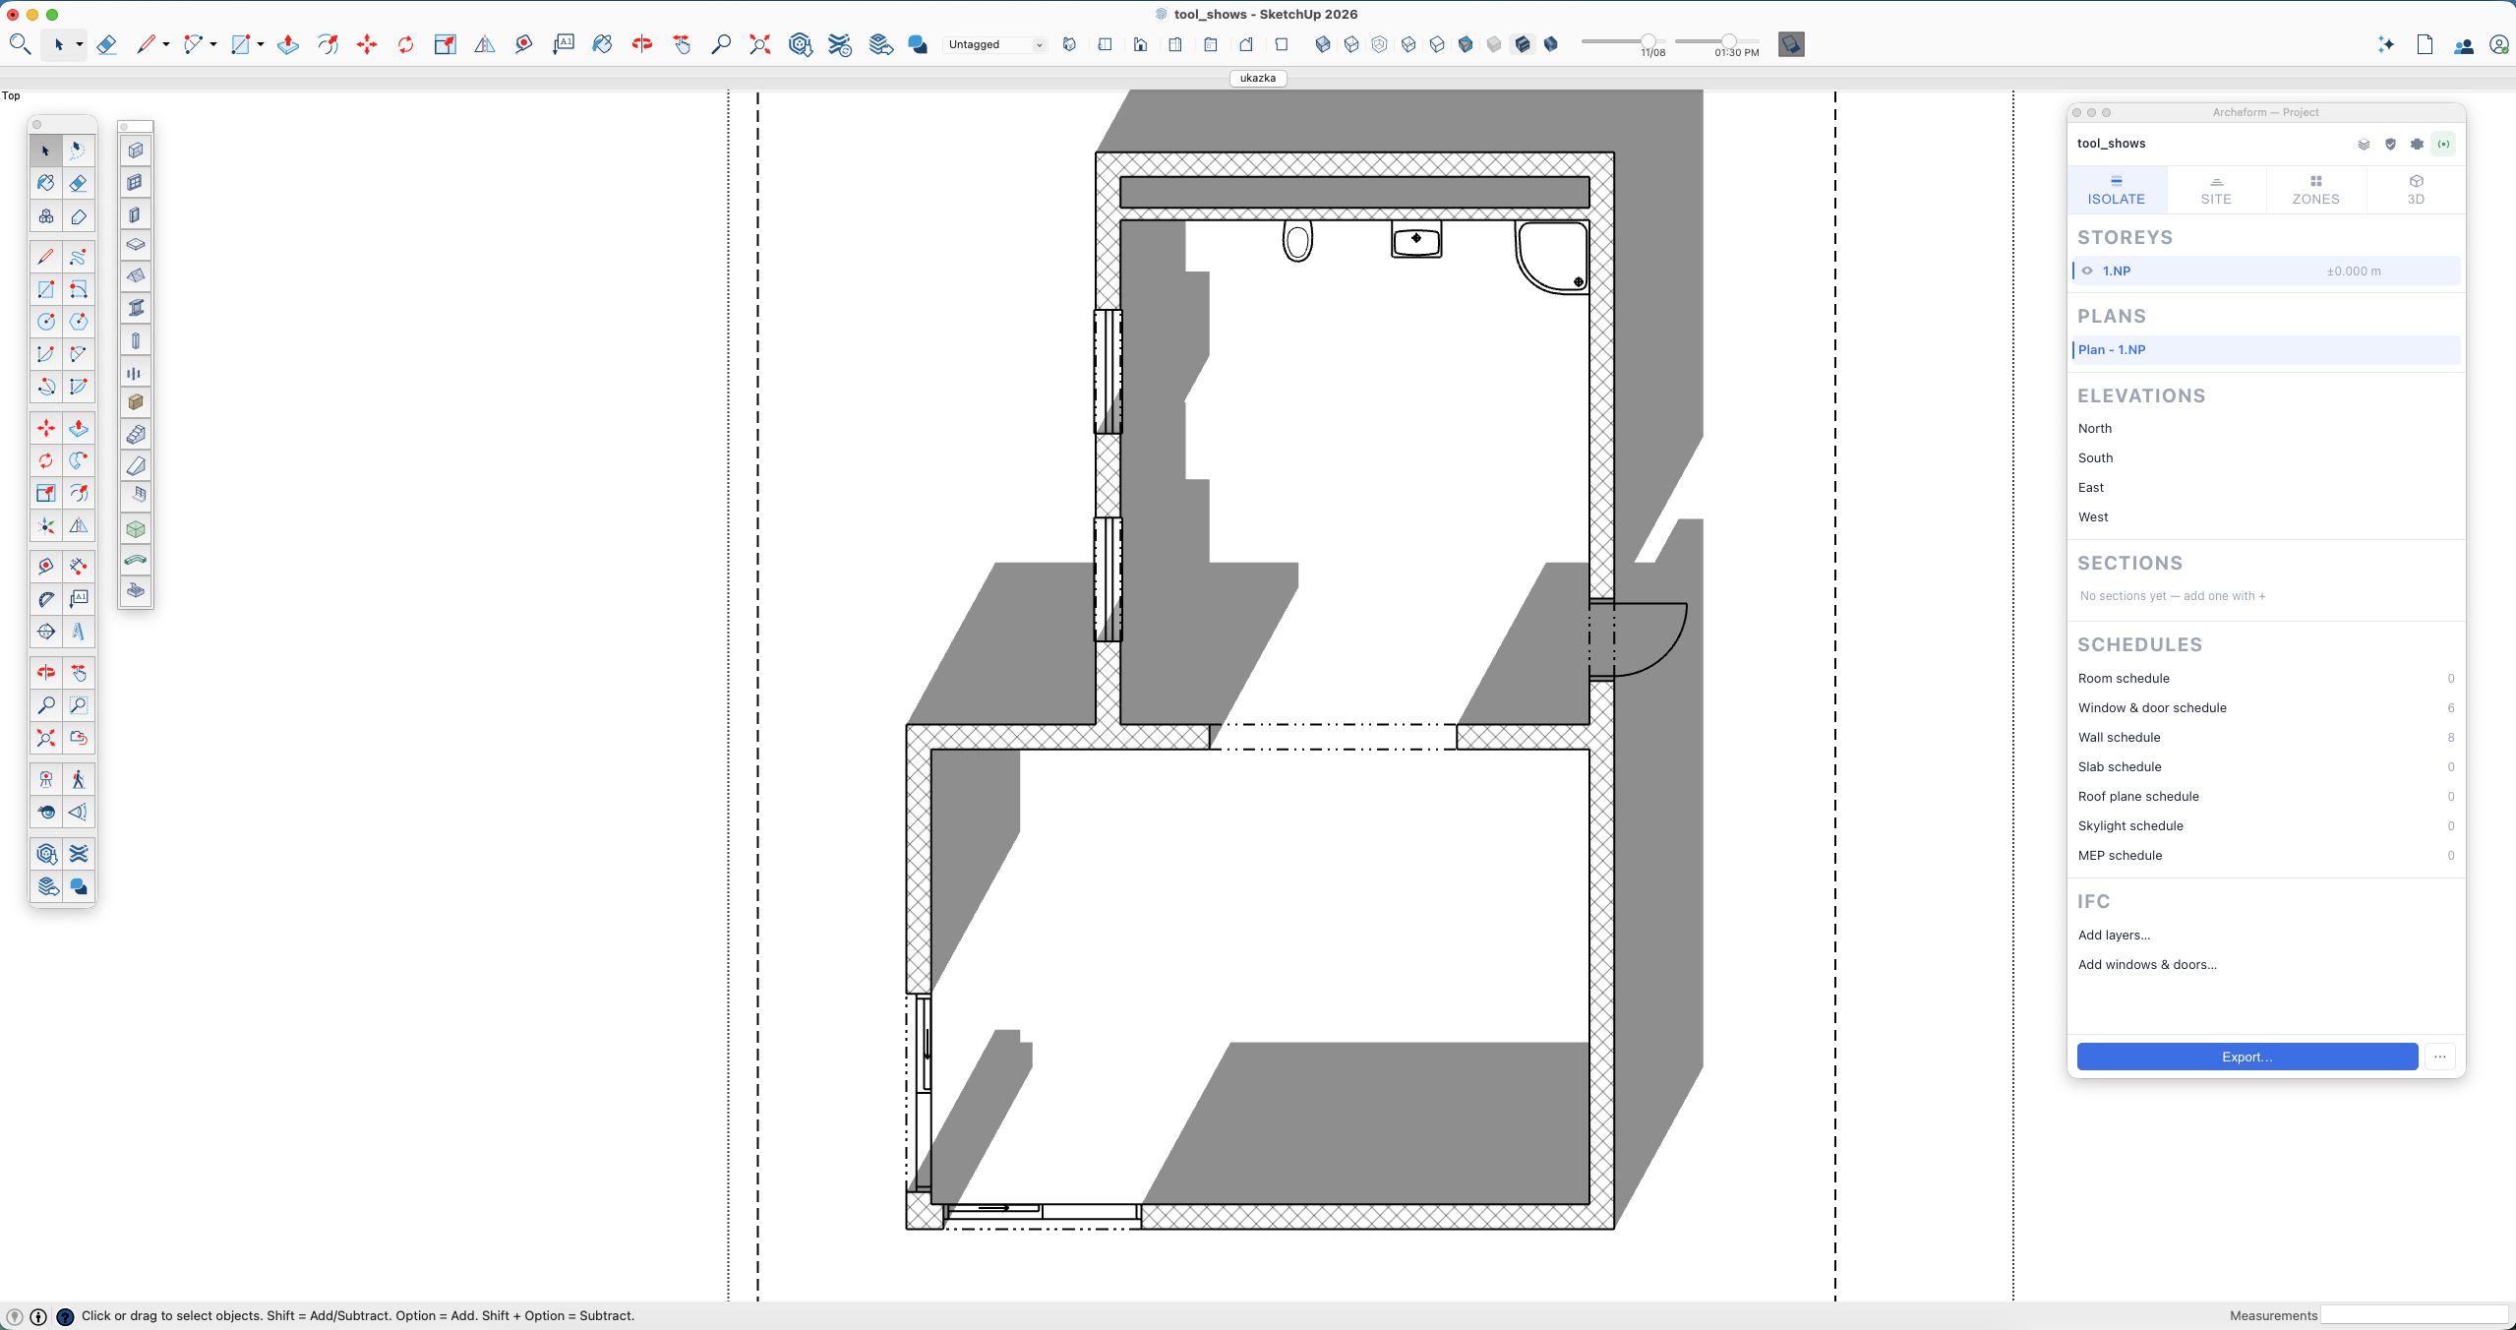Select the 3D Text tool in left palette

[x=79, y=632]
